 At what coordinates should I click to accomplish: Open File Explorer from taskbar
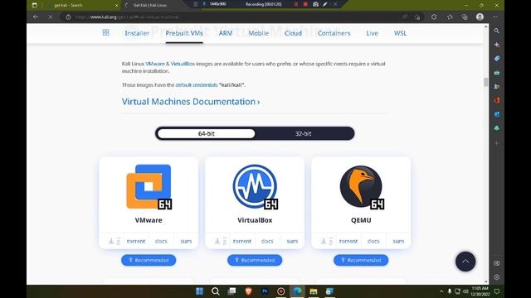[314, 291]
